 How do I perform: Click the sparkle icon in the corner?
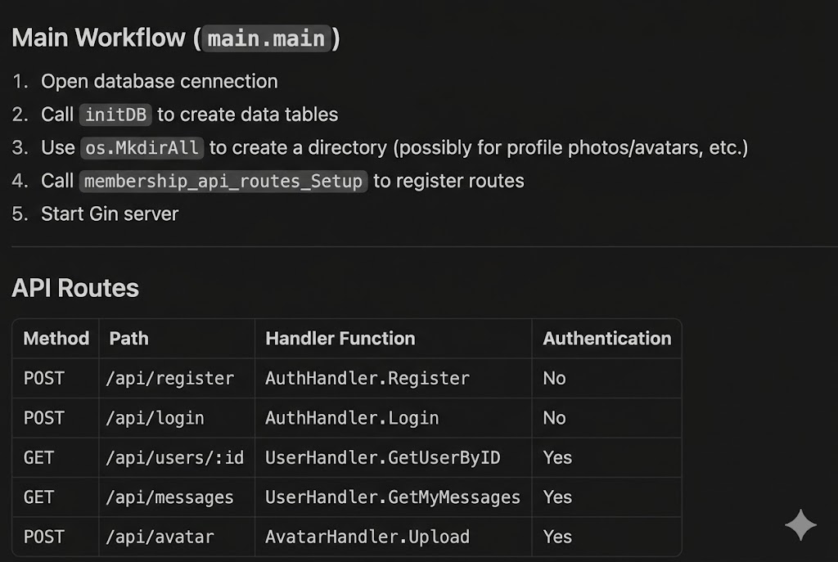(800, 525)
